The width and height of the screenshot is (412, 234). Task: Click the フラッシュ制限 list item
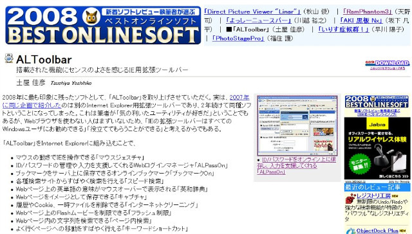[x=93, y=213]
